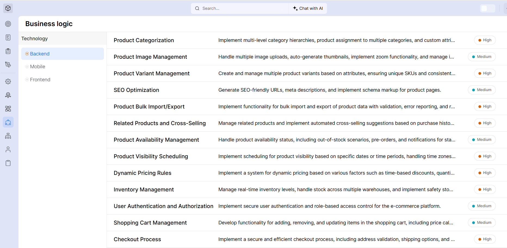Viewport: 507px width, 248px height.
Task: Click Medium badge for User Authentication and Authorization
Action: (x=482, y=206)
